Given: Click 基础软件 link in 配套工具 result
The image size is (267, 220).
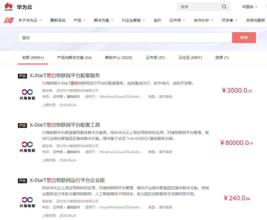Looking at the screenshot, I should pyautogui.click(x=73, y=152).
